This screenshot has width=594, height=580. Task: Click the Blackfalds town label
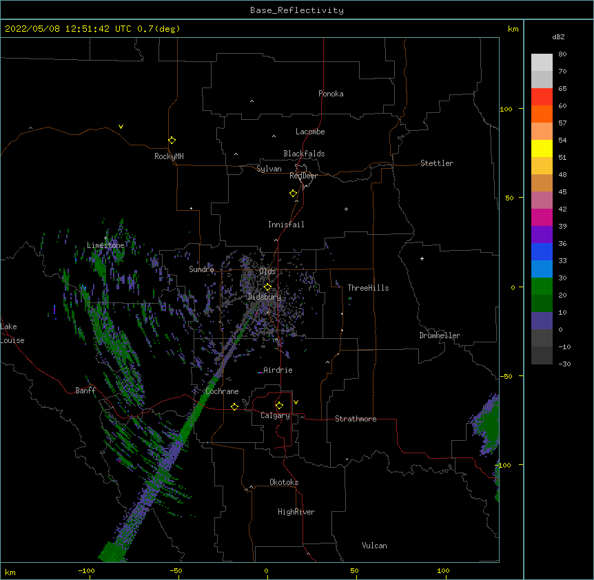tap(304, 154)
